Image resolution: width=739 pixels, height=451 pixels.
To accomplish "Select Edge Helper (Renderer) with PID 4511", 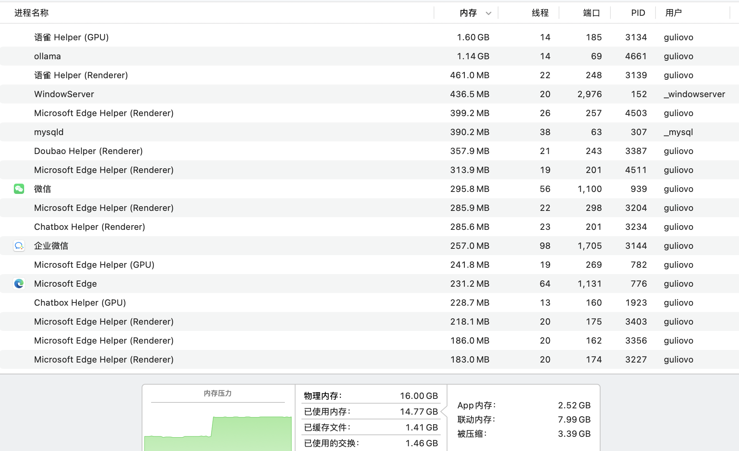I will (369, 170).
